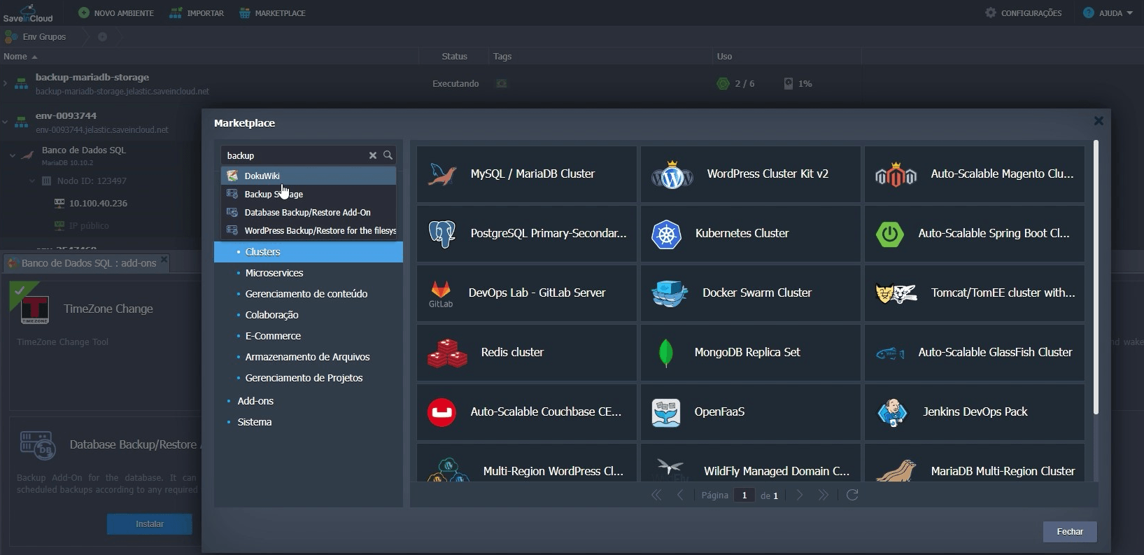Go to the previous page arrow
The image size is (1144, 555).
[680, 495]
